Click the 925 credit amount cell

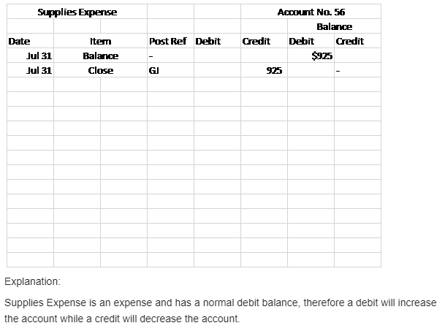click(x=274, y=70)
